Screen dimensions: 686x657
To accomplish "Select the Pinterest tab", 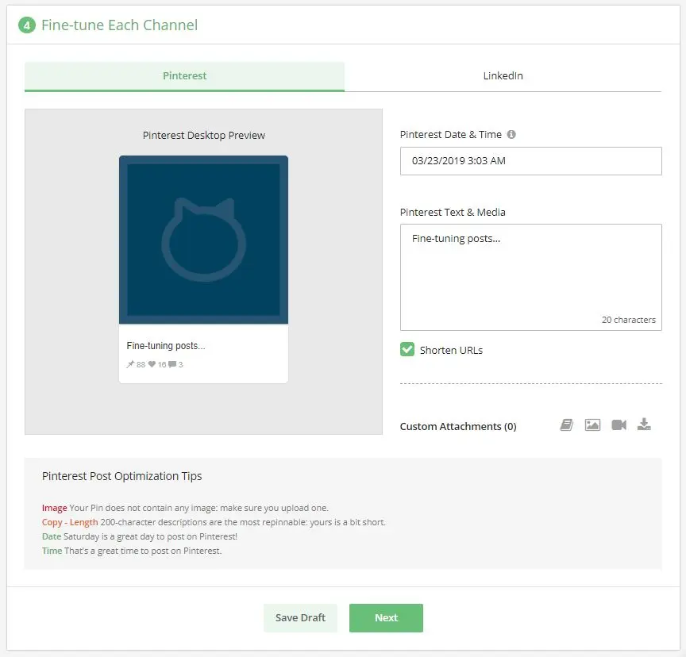I will click(184, 76).
